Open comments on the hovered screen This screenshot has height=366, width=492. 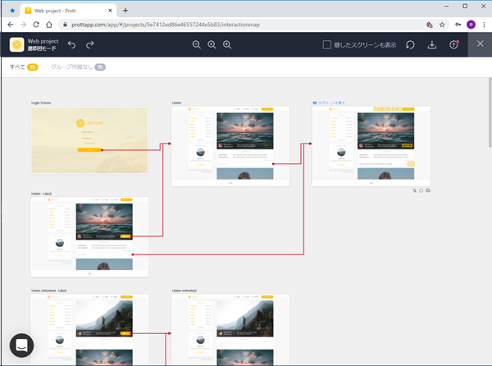421,190
